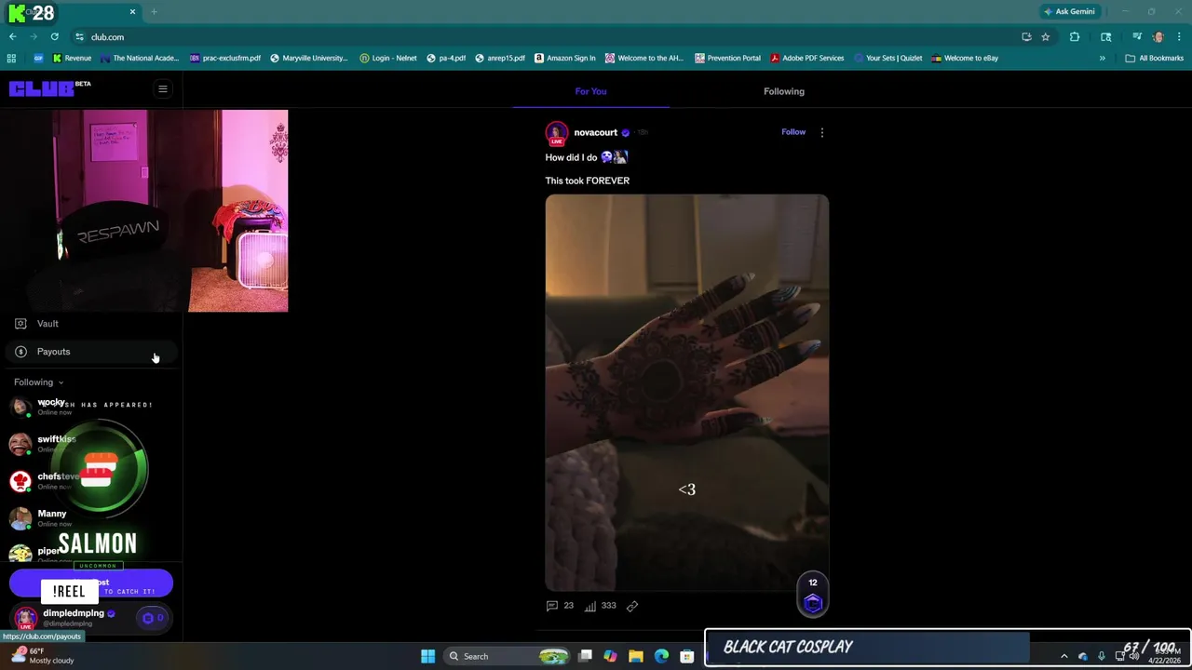Open the Payouts sidebar item
Screen dimensions: 1192x670
tap(91, 352)
